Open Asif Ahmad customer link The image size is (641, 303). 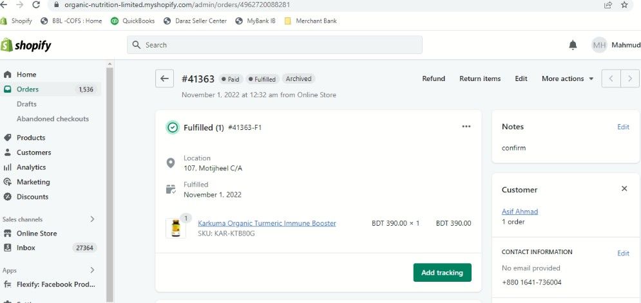(520, 211)
